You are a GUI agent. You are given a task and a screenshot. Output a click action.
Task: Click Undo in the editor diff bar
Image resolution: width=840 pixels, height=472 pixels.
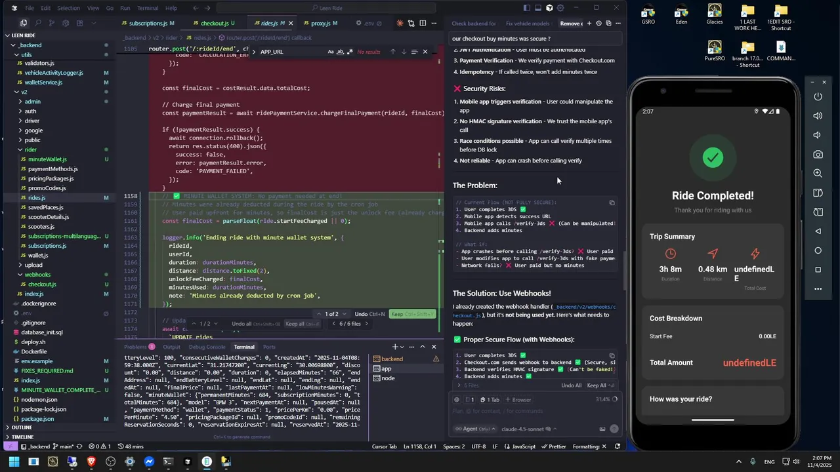coord(369,314)
